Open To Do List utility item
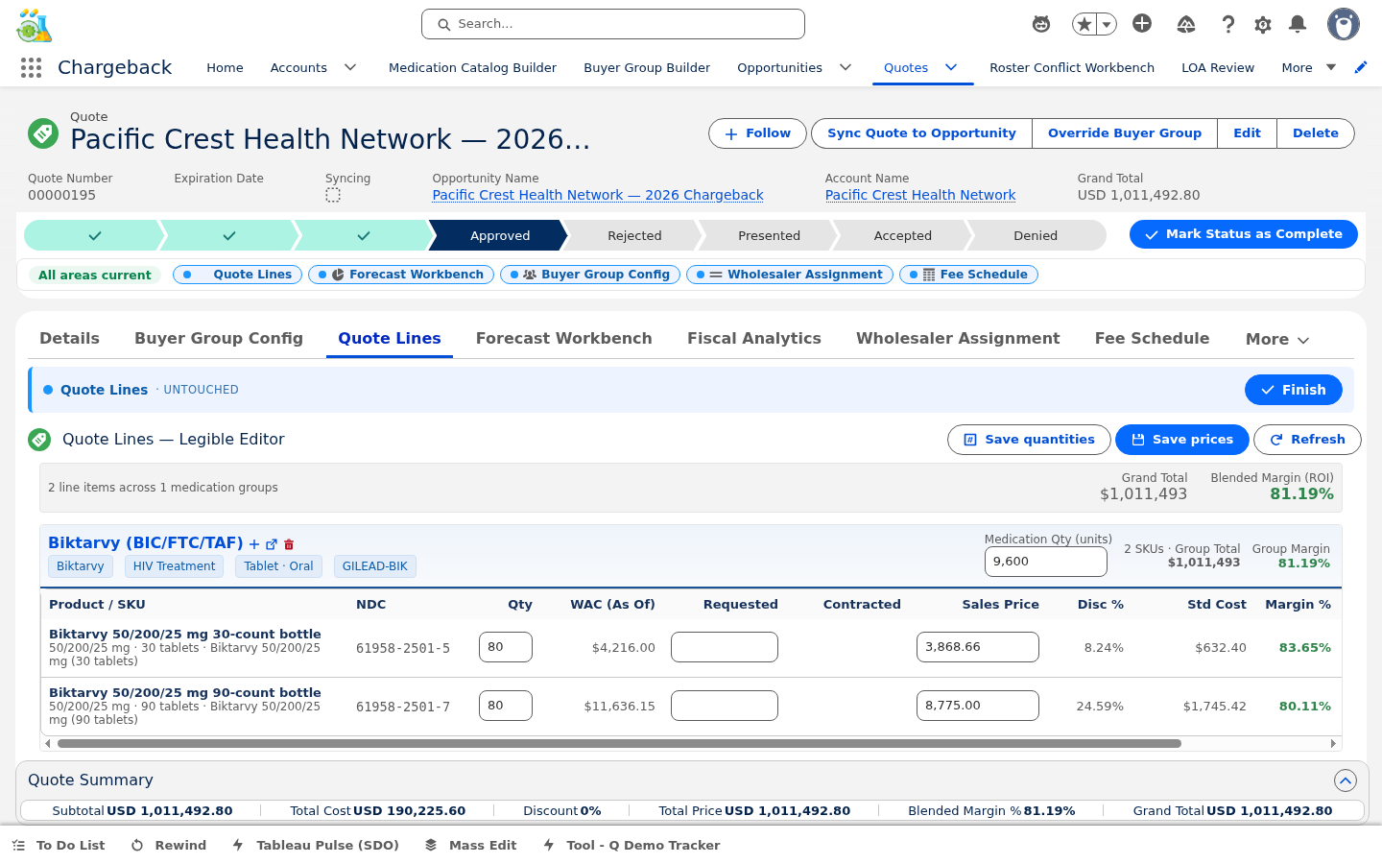Screen dimensions: 1382x864 pyautogui.click(x=60, y=845)
